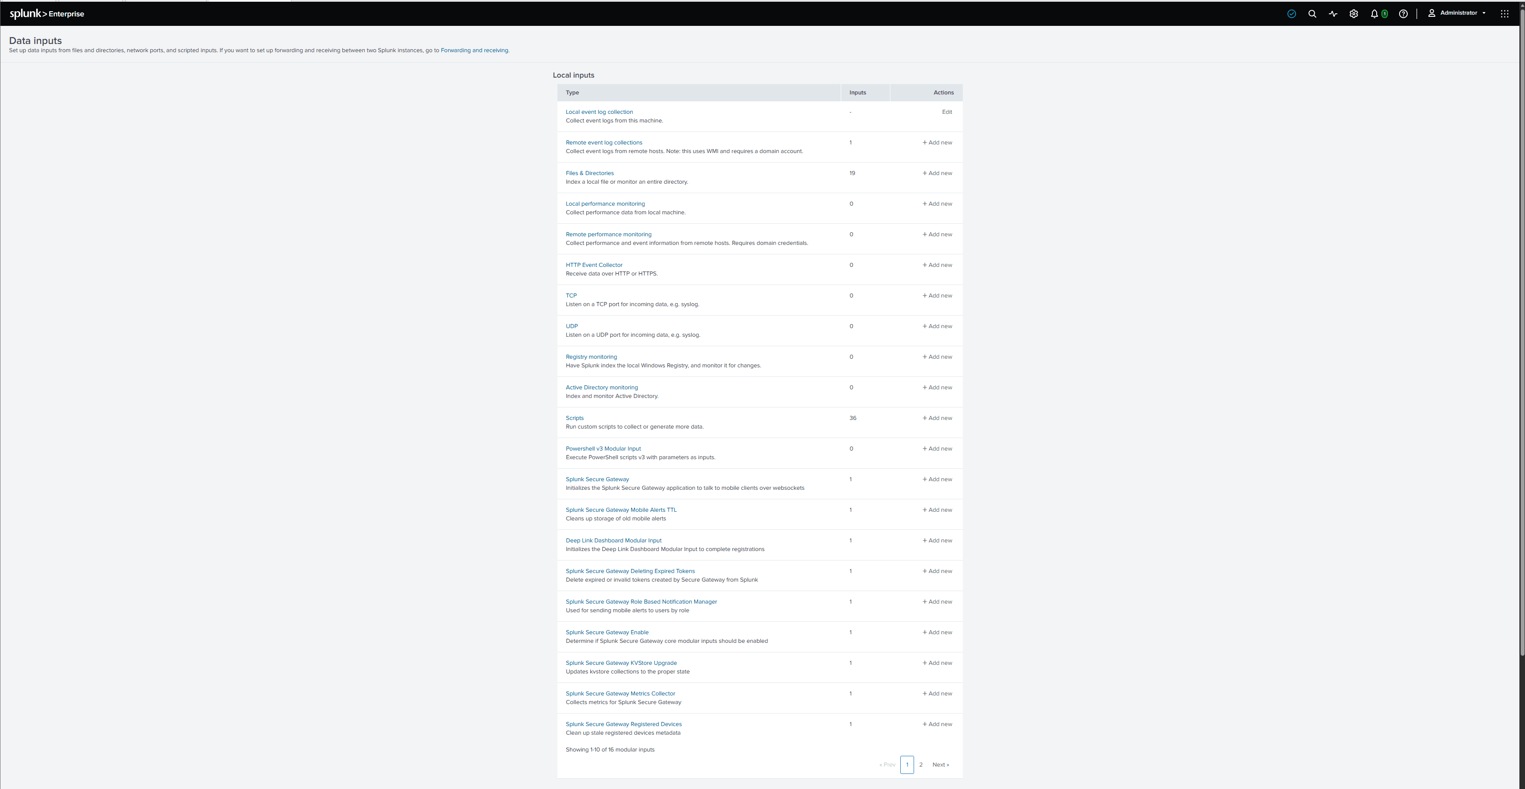
Task: Open TCP inputs
Action: [571, 295]
